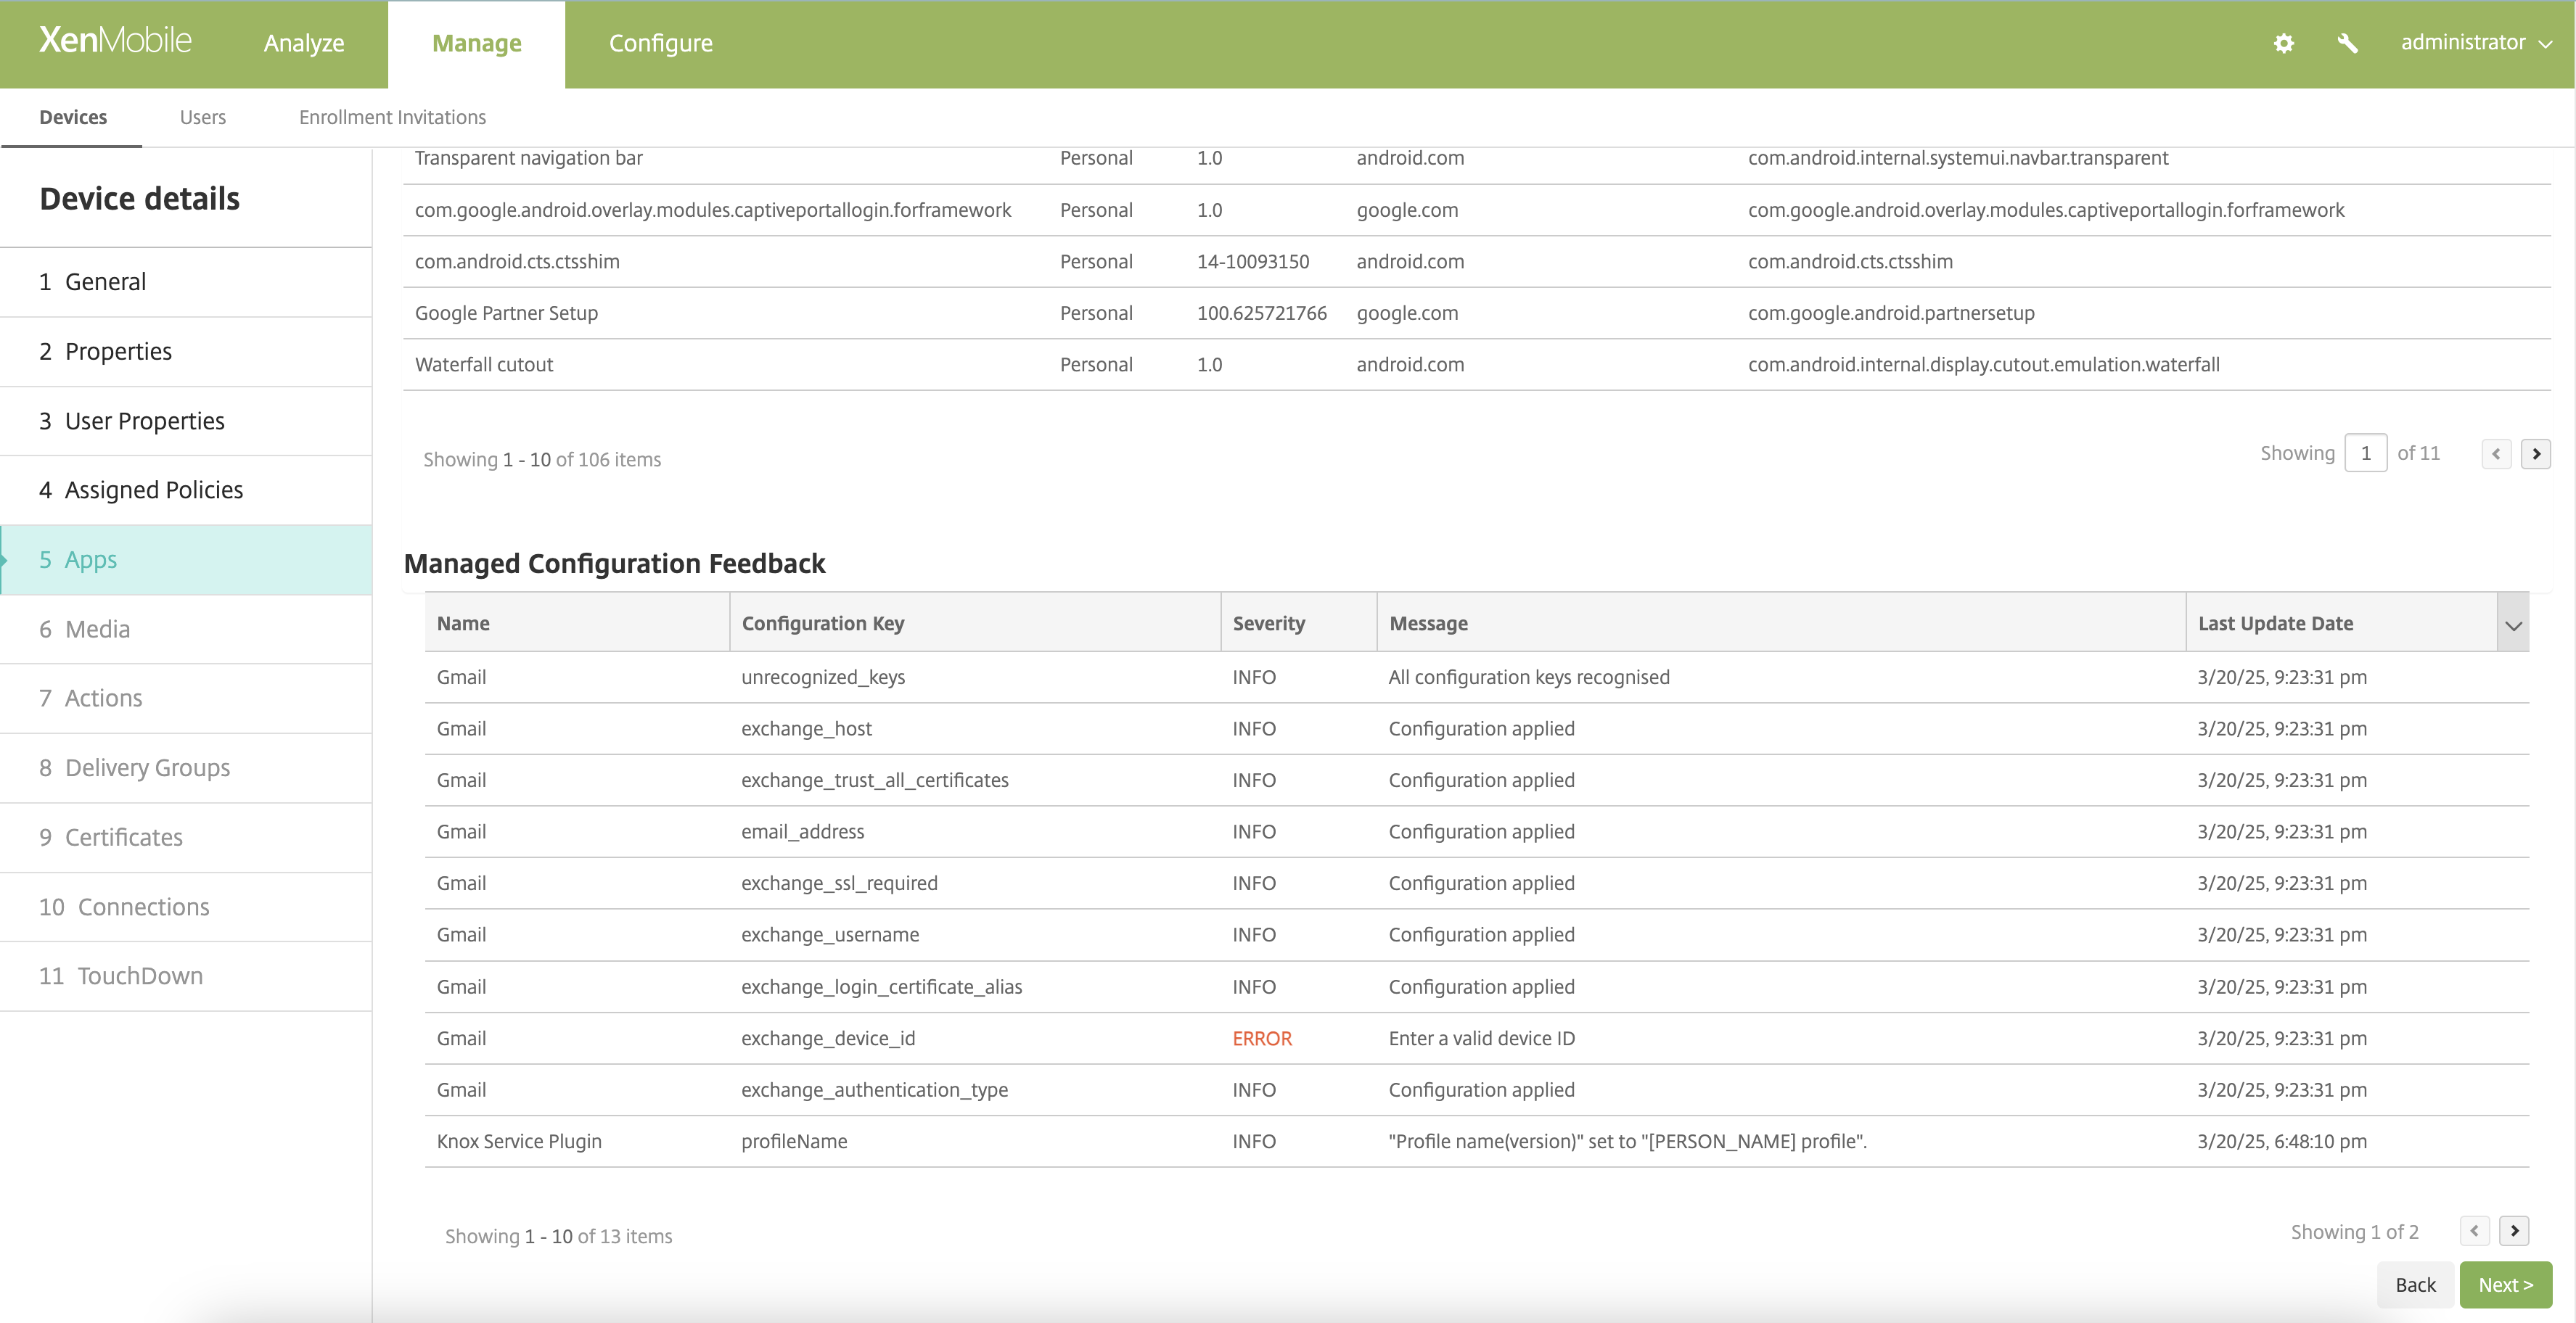
Task: Click the wrench support icon
Action: (2347, 43)
